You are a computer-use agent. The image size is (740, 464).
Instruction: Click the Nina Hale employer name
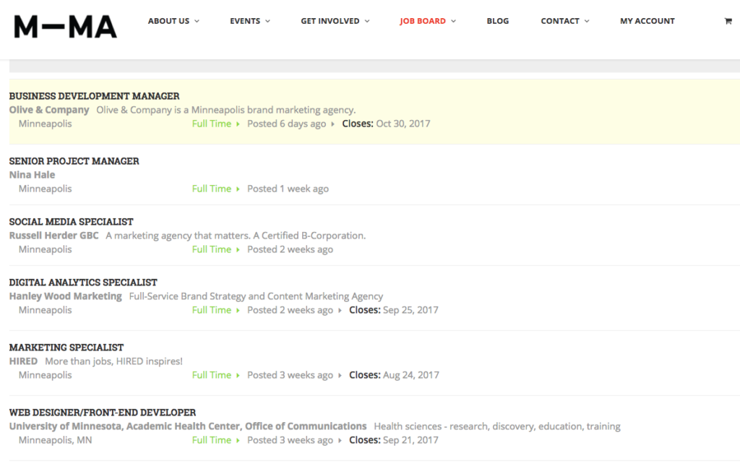32,175
